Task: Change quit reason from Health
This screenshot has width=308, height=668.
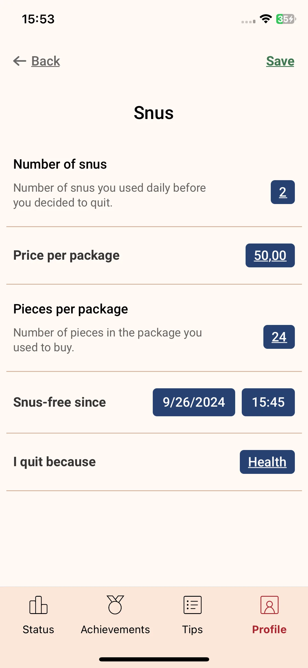Action: 267,462
